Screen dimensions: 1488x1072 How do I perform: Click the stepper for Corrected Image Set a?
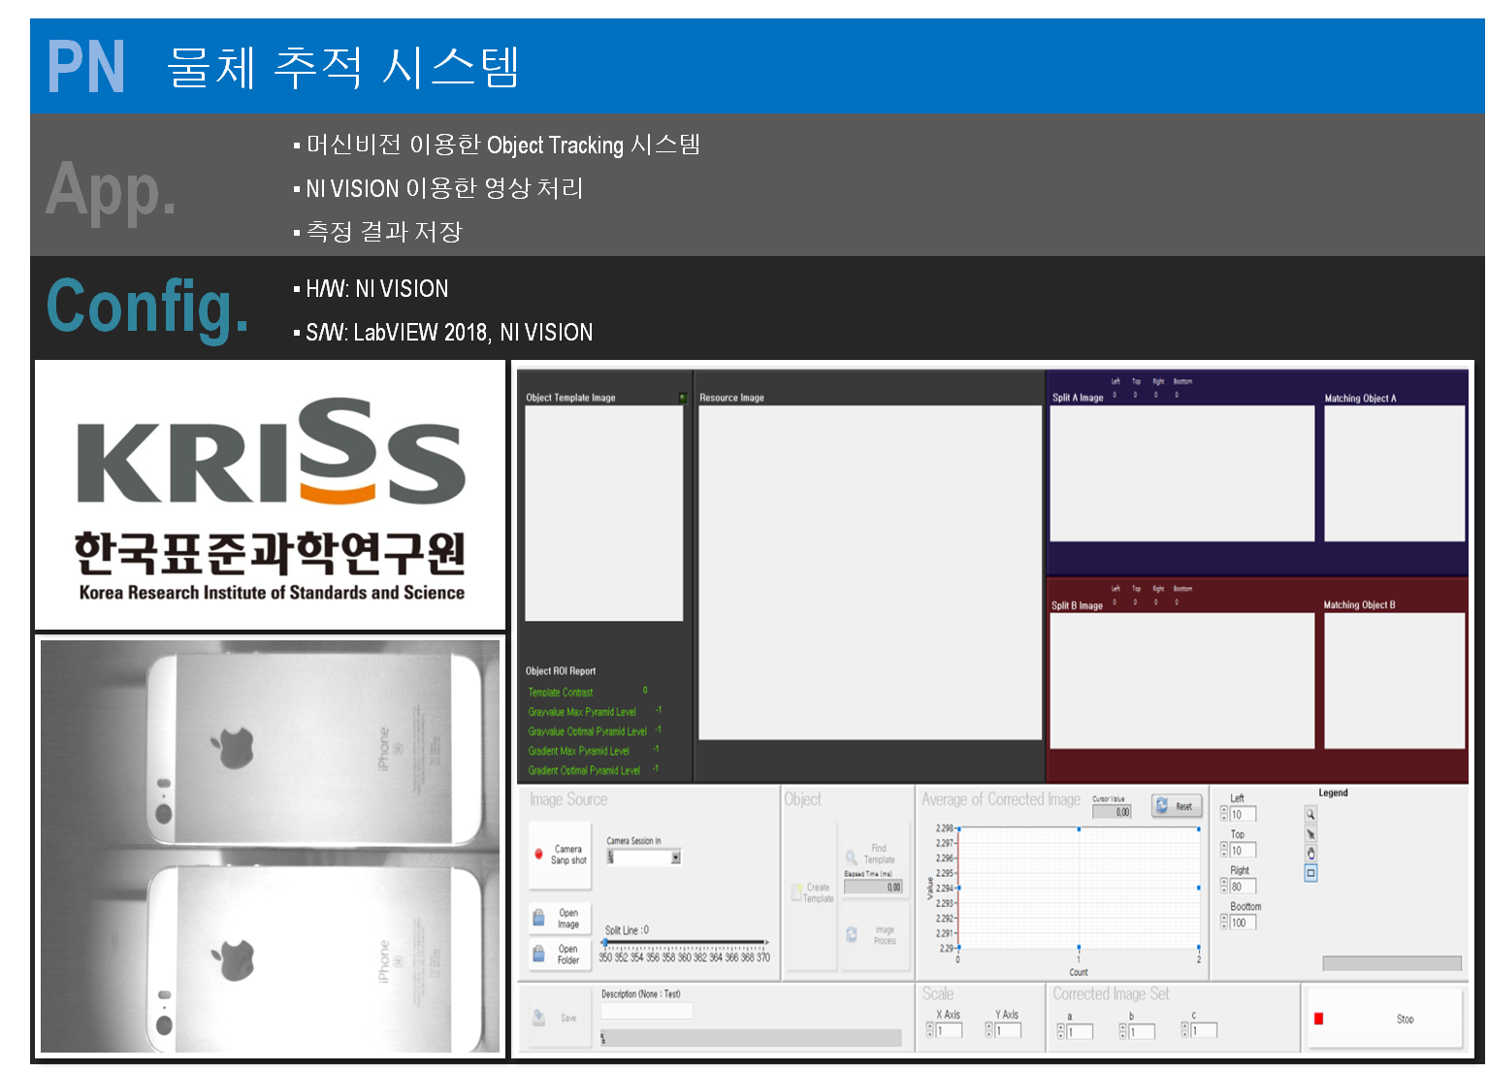coord(1061,1031)
